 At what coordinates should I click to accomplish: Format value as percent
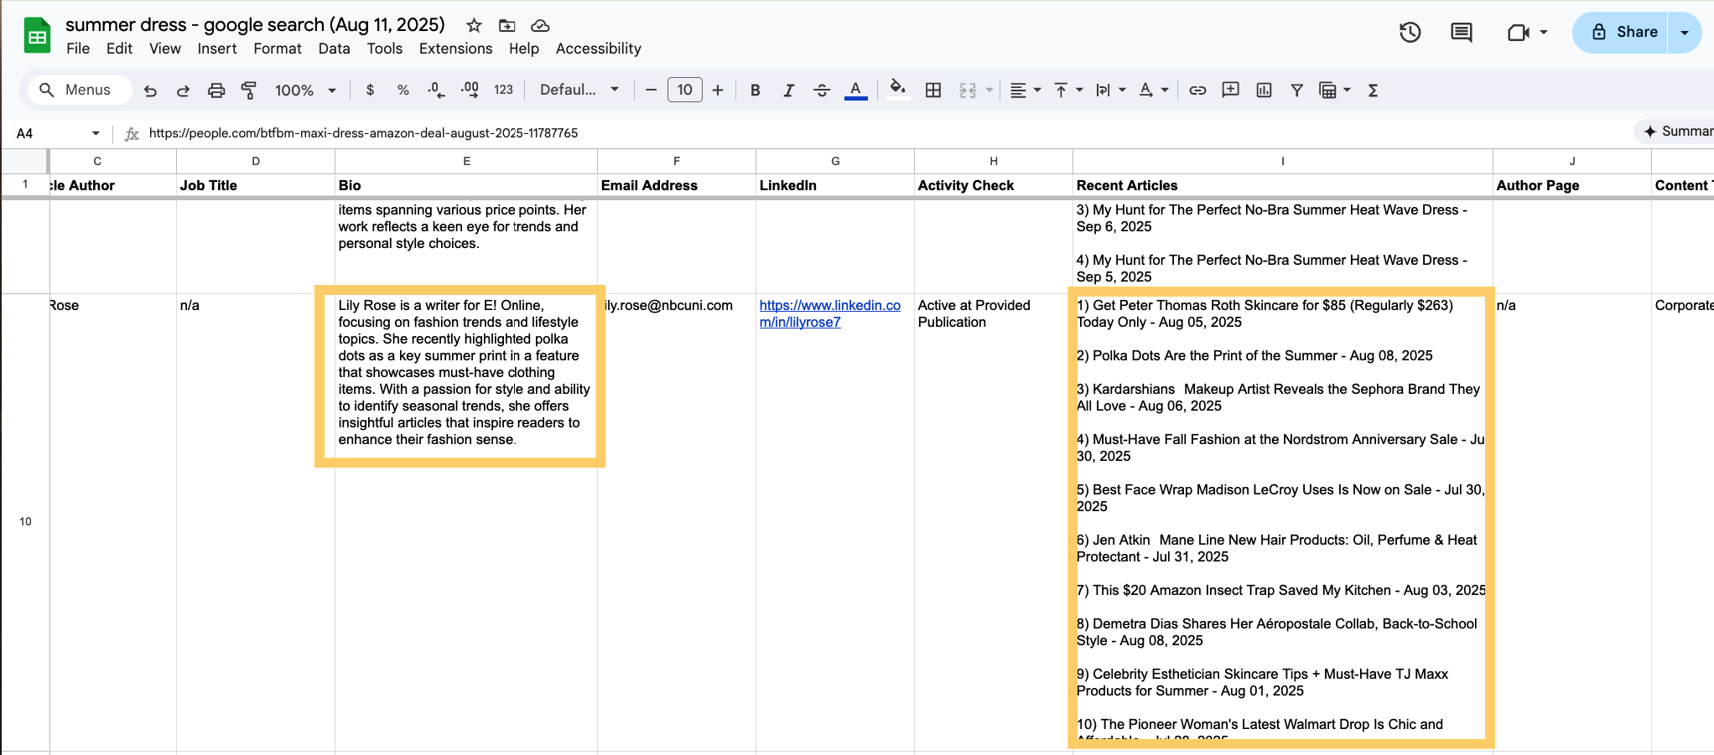click(x=403, y=90)
